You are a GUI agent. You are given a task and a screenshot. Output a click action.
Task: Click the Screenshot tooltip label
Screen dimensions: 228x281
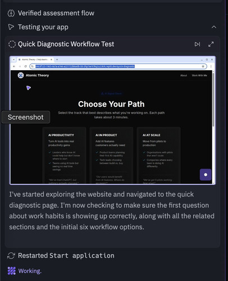pyautogui.click(x=26, y=117)
